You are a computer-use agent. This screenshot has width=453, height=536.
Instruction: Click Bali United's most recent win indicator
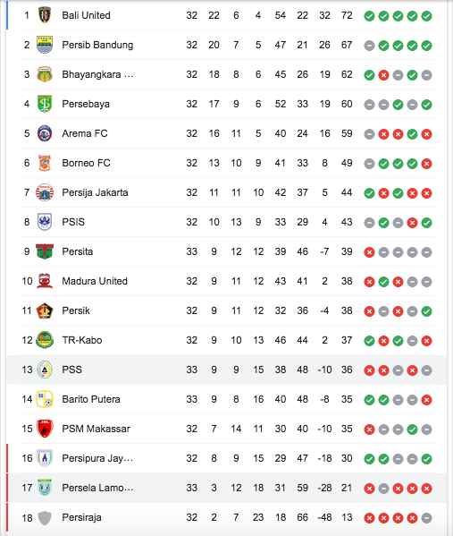click(426, 16)
